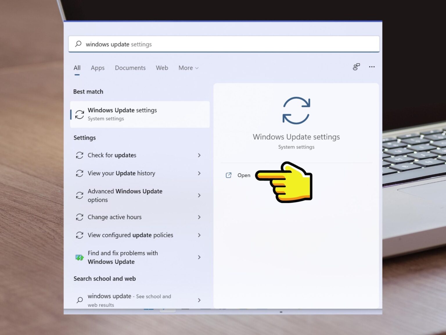Expand View configured update policies chevron
The height and width of the screenshot is (335, 446).
199,235
